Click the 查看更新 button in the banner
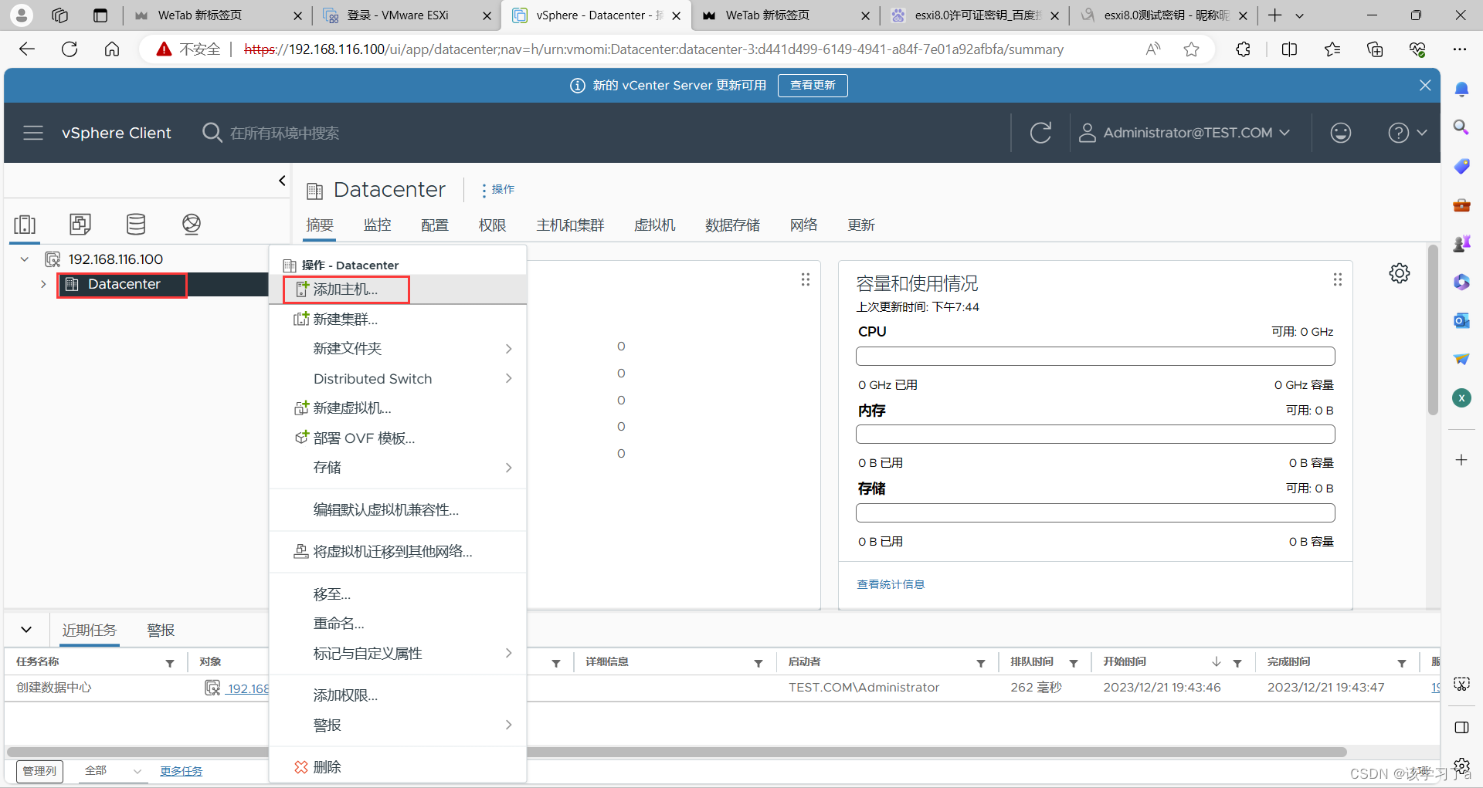The width and height of the screenshot is (1483, 788). click(813, 86)
